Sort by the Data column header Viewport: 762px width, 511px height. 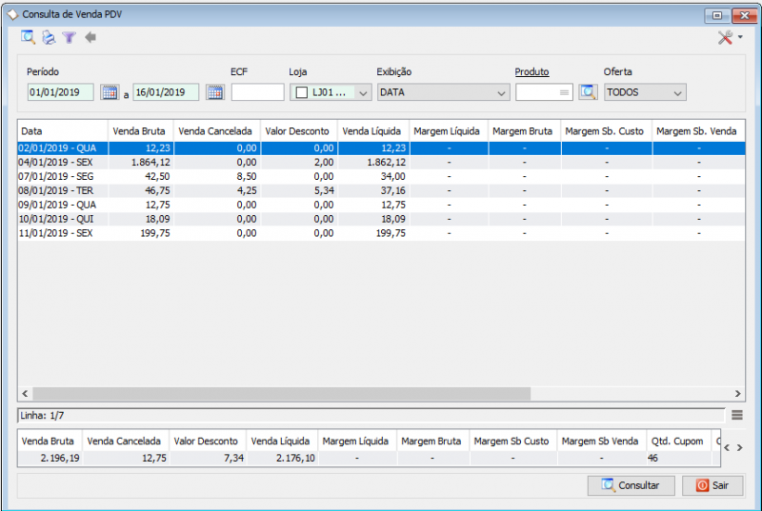tap(63, 131)
